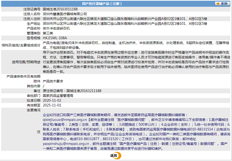The width and height of the screenshot is (232, 161).
Task: Click the 变更情况 label
Action: point(34,110)
